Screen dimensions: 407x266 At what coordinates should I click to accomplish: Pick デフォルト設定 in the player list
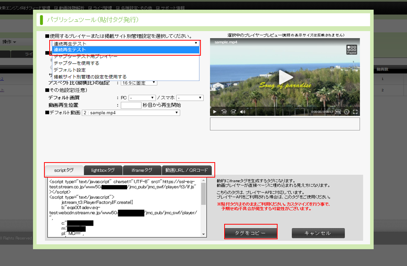126,70
